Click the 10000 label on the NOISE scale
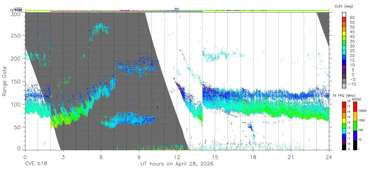This screenshot has width=370, height=170. [x=362, y=111]
